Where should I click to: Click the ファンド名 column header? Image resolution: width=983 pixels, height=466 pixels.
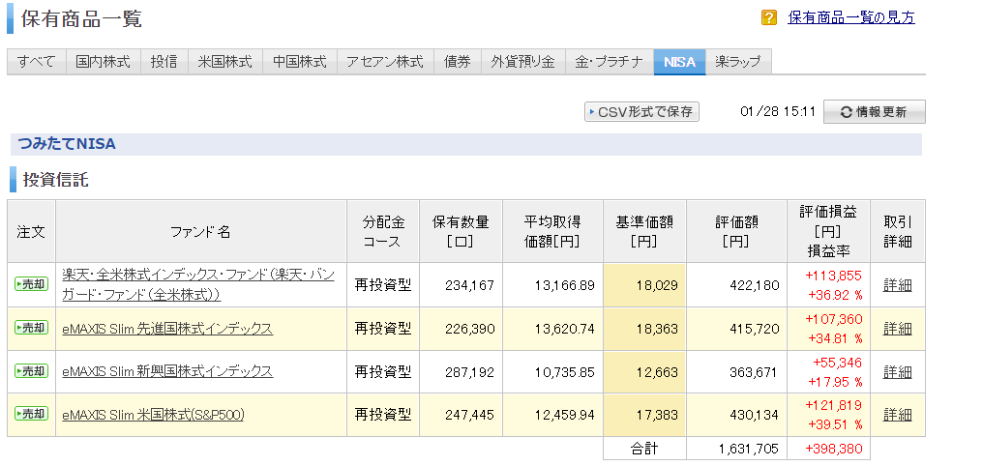[x=200, y=232]
